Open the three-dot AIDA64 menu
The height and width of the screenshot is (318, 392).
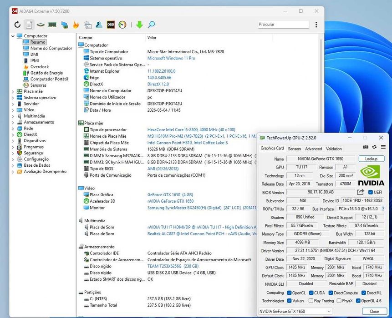316,25
